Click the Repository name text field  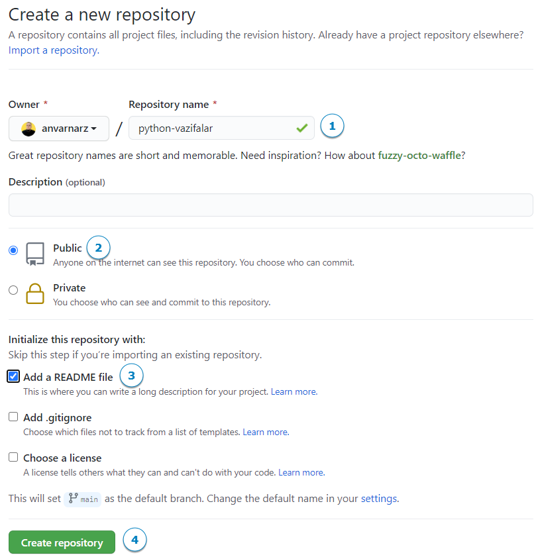212,128
